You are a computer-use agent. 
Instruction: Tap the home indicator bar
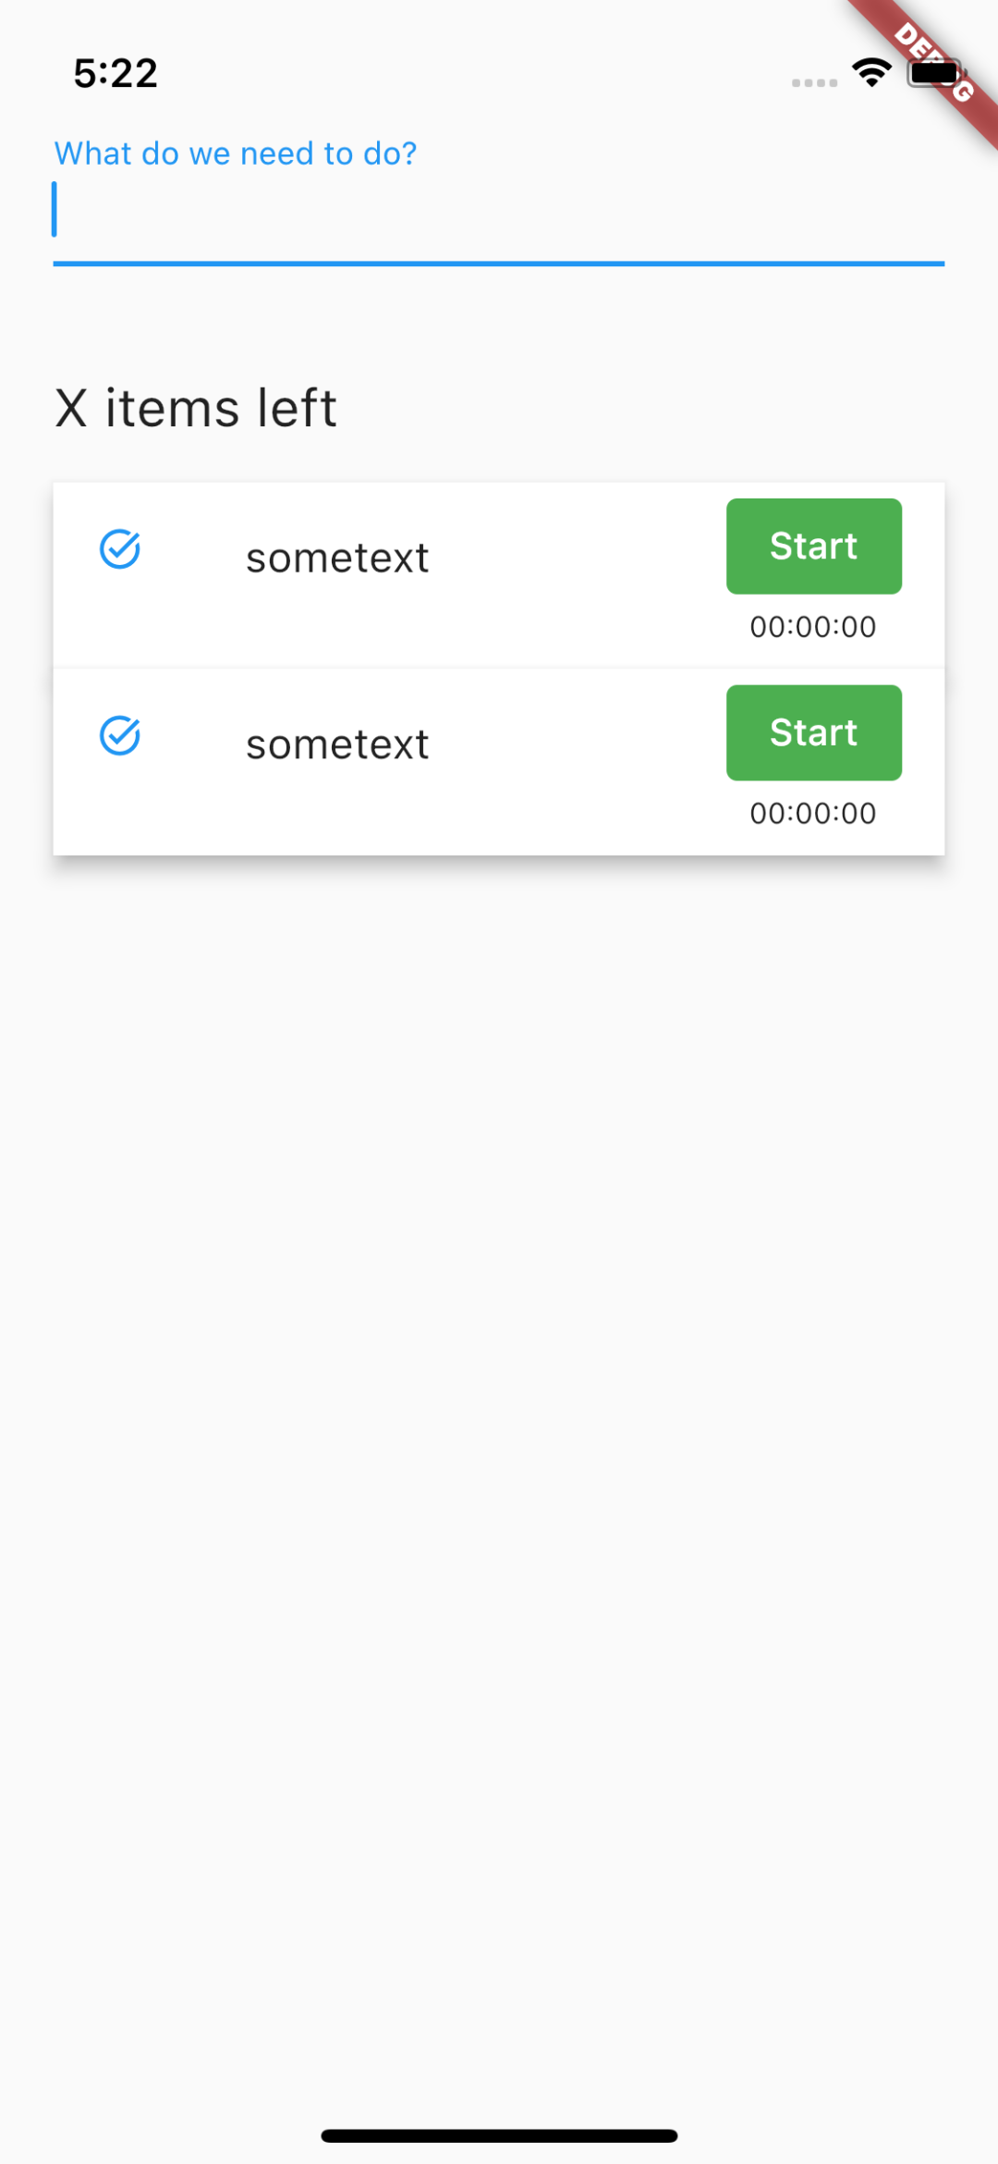point(499,2135)
